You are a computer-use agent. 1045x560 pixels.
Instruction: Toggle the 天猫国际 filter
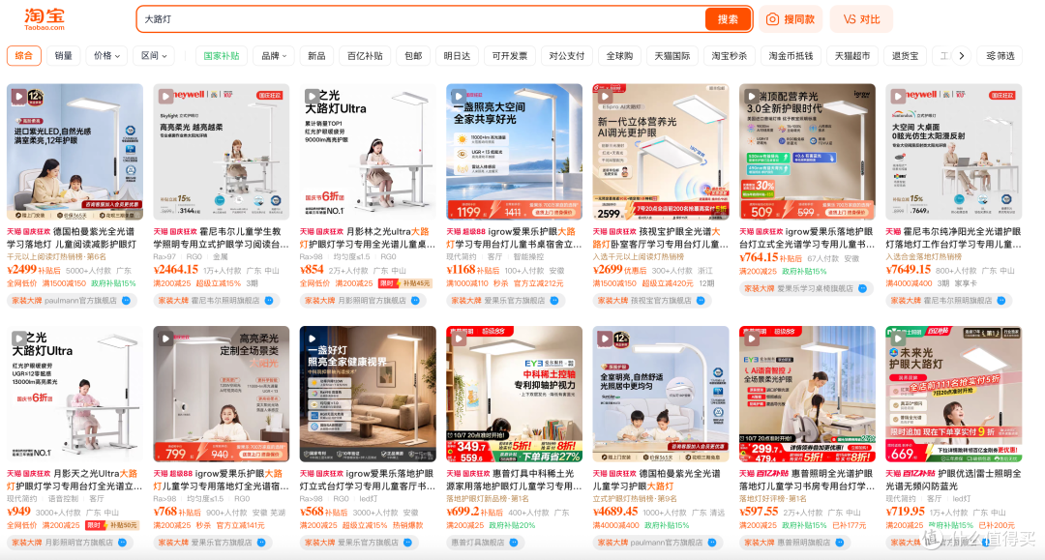tap(672, 56)
